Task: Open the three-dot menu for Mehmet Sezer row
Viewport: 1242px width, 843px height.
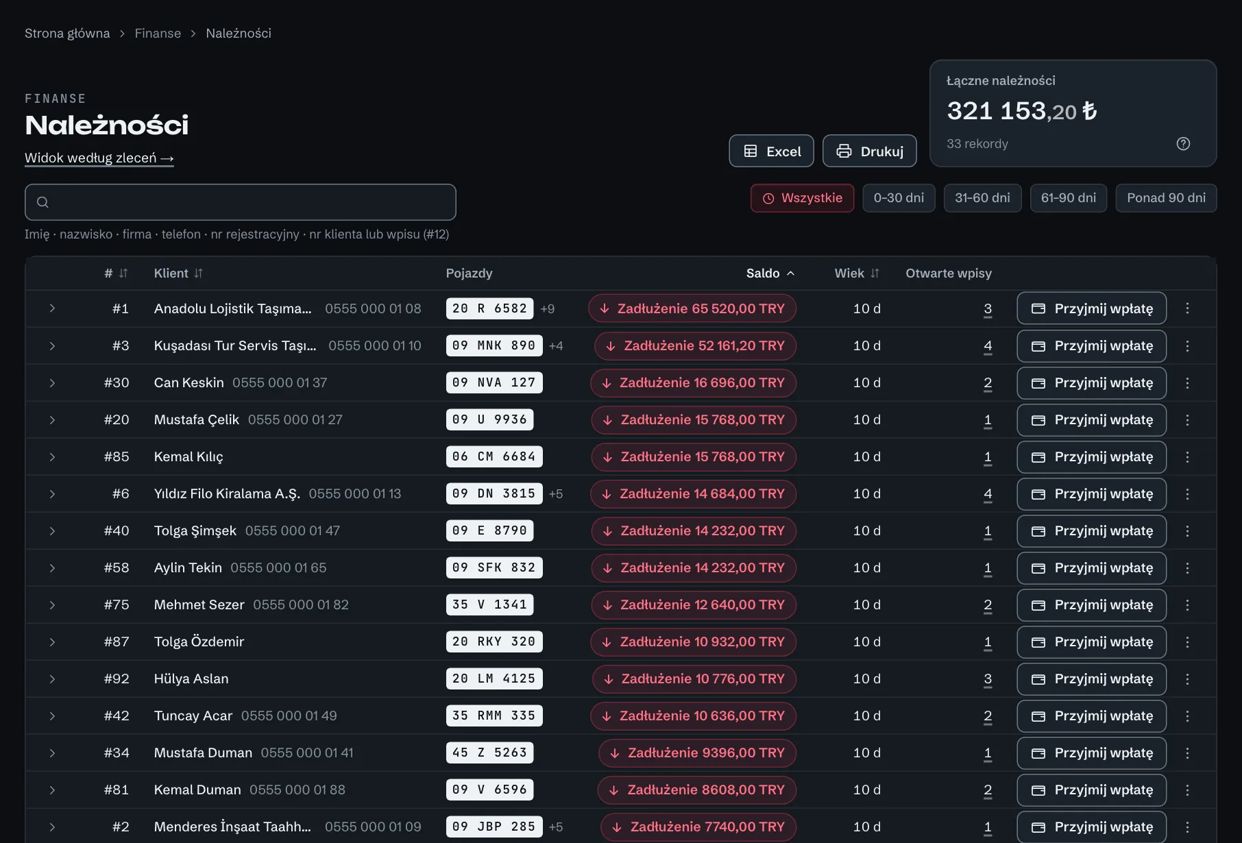Action: 1188,604
